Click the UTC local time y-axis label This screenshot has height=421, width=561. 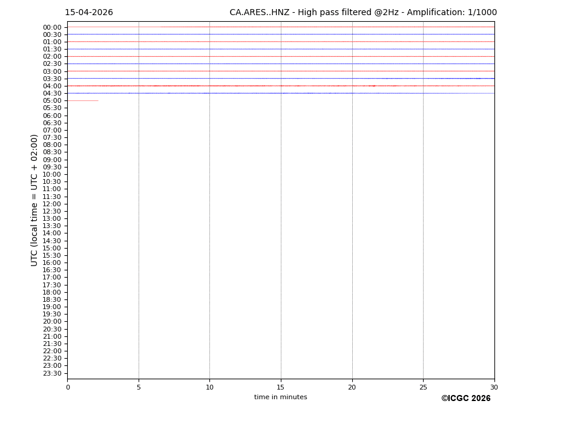point(34,200)
